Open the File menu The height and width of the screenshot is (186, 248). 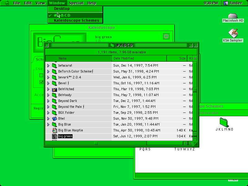pos(17,3)
